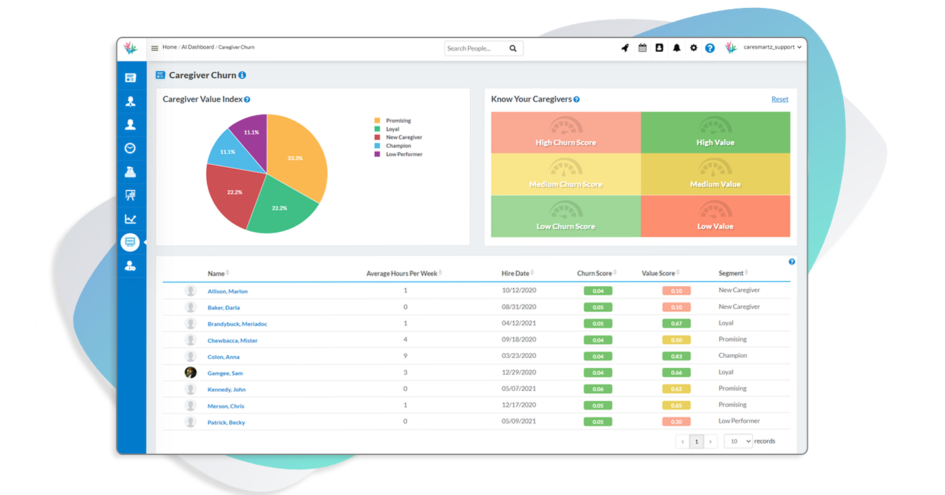
Task: Click the Promising color swatch in the pie legend
Action: (x=376, y=120)
